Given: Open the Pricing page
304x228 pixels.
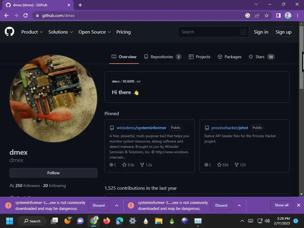Looking at the screenshot, I should (123, 32).
